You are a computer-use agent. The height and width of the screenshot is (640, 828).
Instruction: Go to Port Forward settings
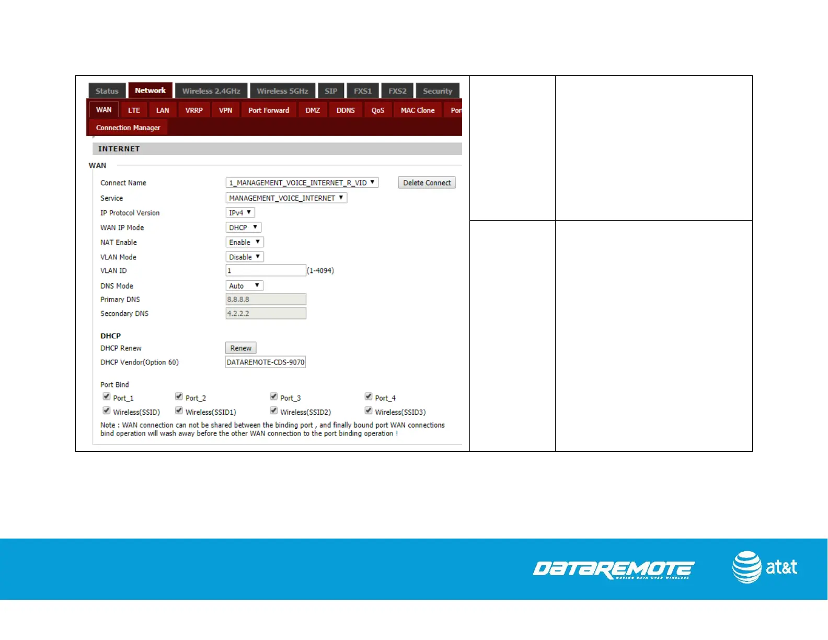[269, 110]
